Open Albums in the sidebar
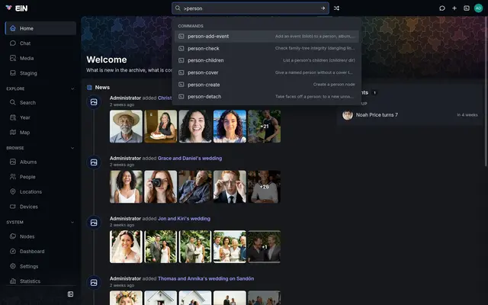Viewport: 488px width, 305px height. [x=40, y=162]
